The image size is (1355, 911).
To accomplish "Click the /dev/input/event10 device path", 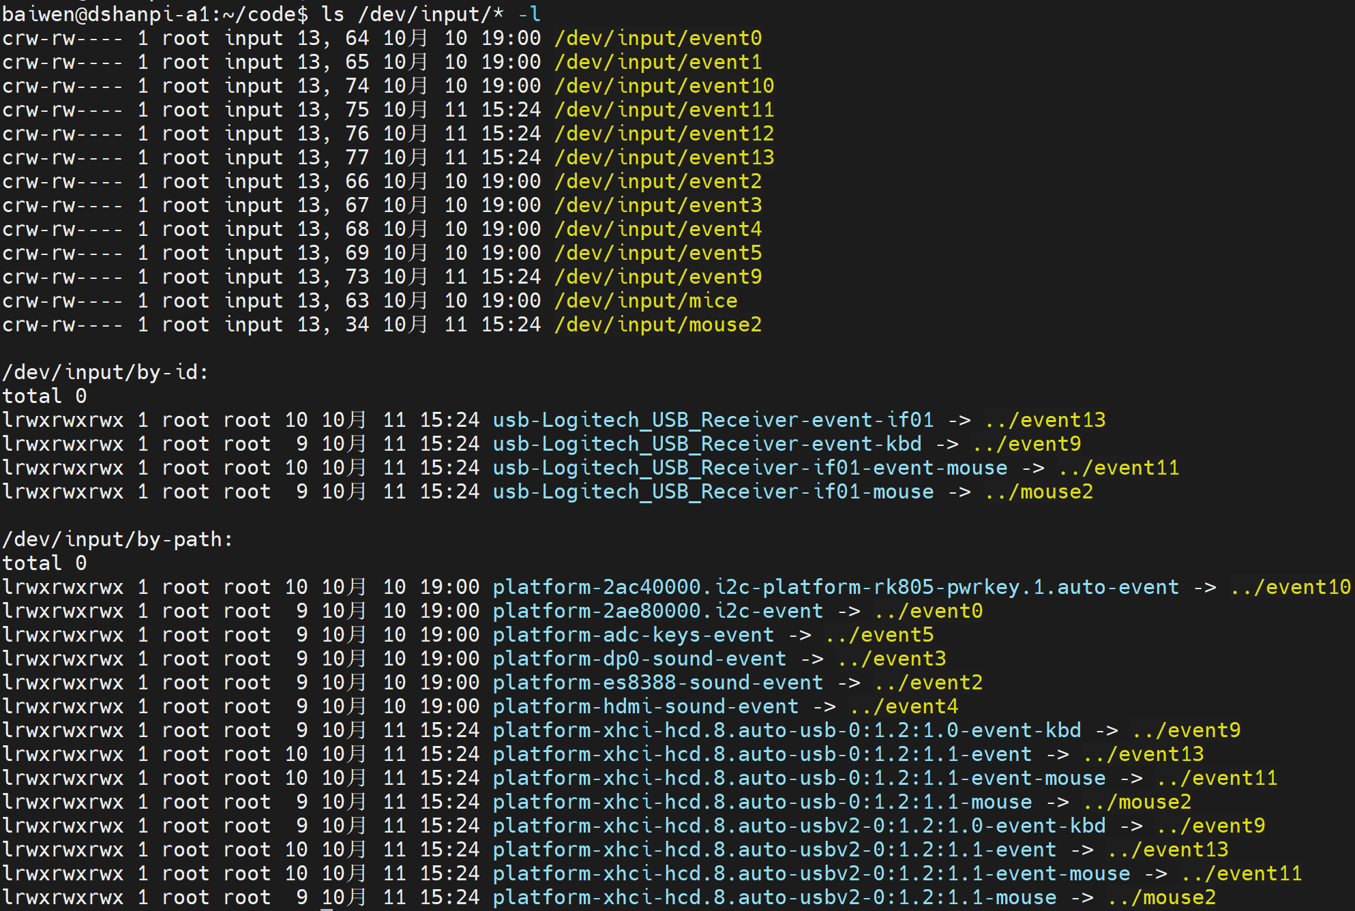I will [x=664, y=86].
